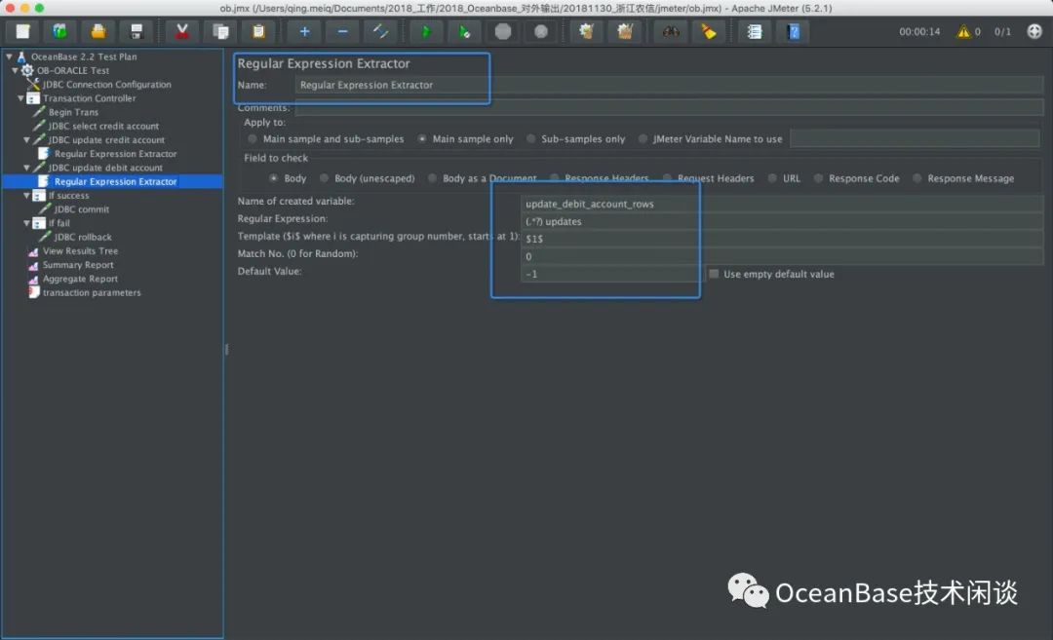
Task: Select the 'Main sample and sub-samples' option
Action: pos(253,139)
